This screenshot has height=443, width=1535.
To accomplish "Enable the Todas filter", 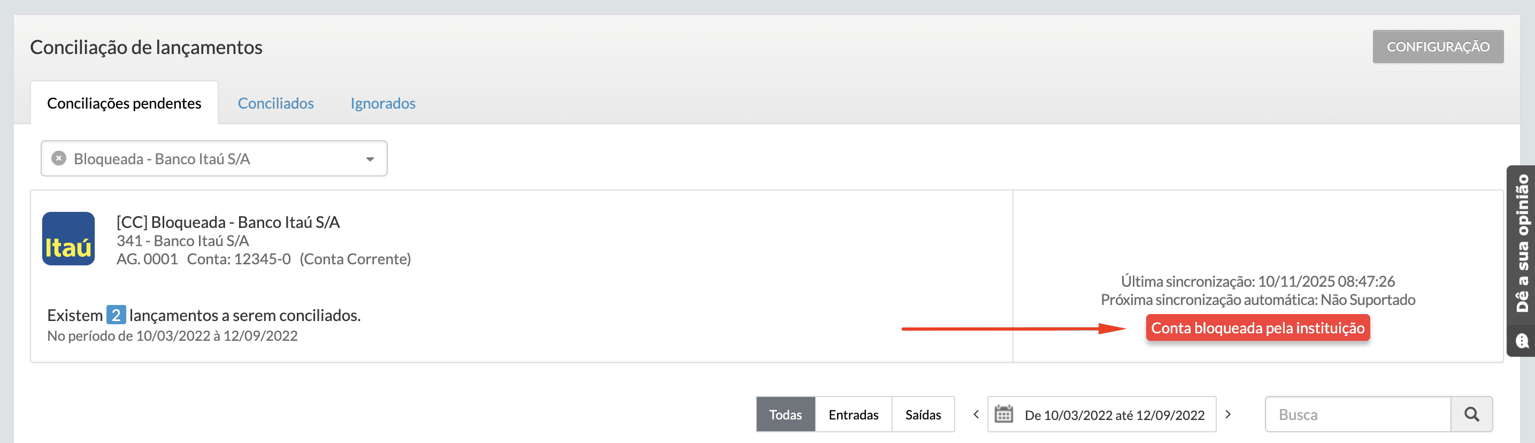I will (x=785, y=414).
